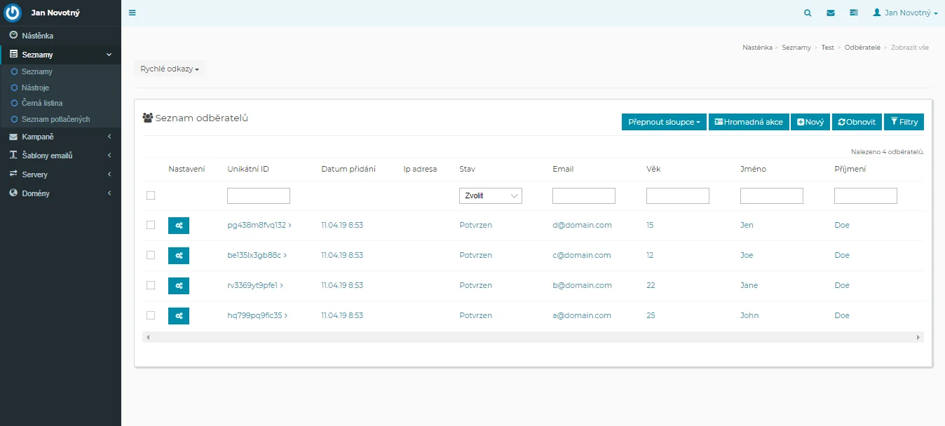Open the envelope messages icon
945x426 pixels.
831,13
